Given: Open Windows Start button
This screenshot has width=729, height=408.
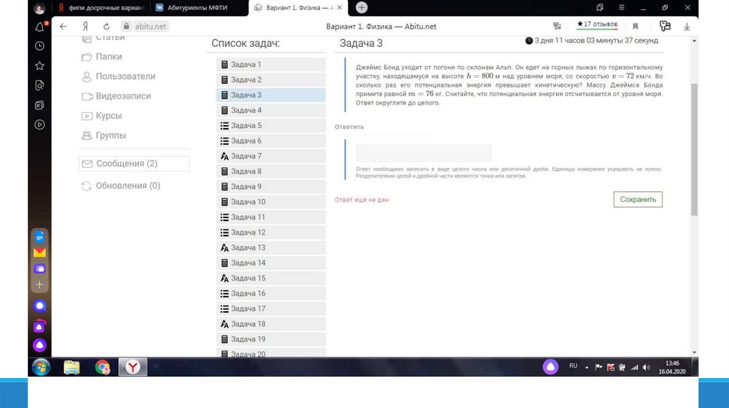Looking at the screenshot, I should tap(41, 367).
